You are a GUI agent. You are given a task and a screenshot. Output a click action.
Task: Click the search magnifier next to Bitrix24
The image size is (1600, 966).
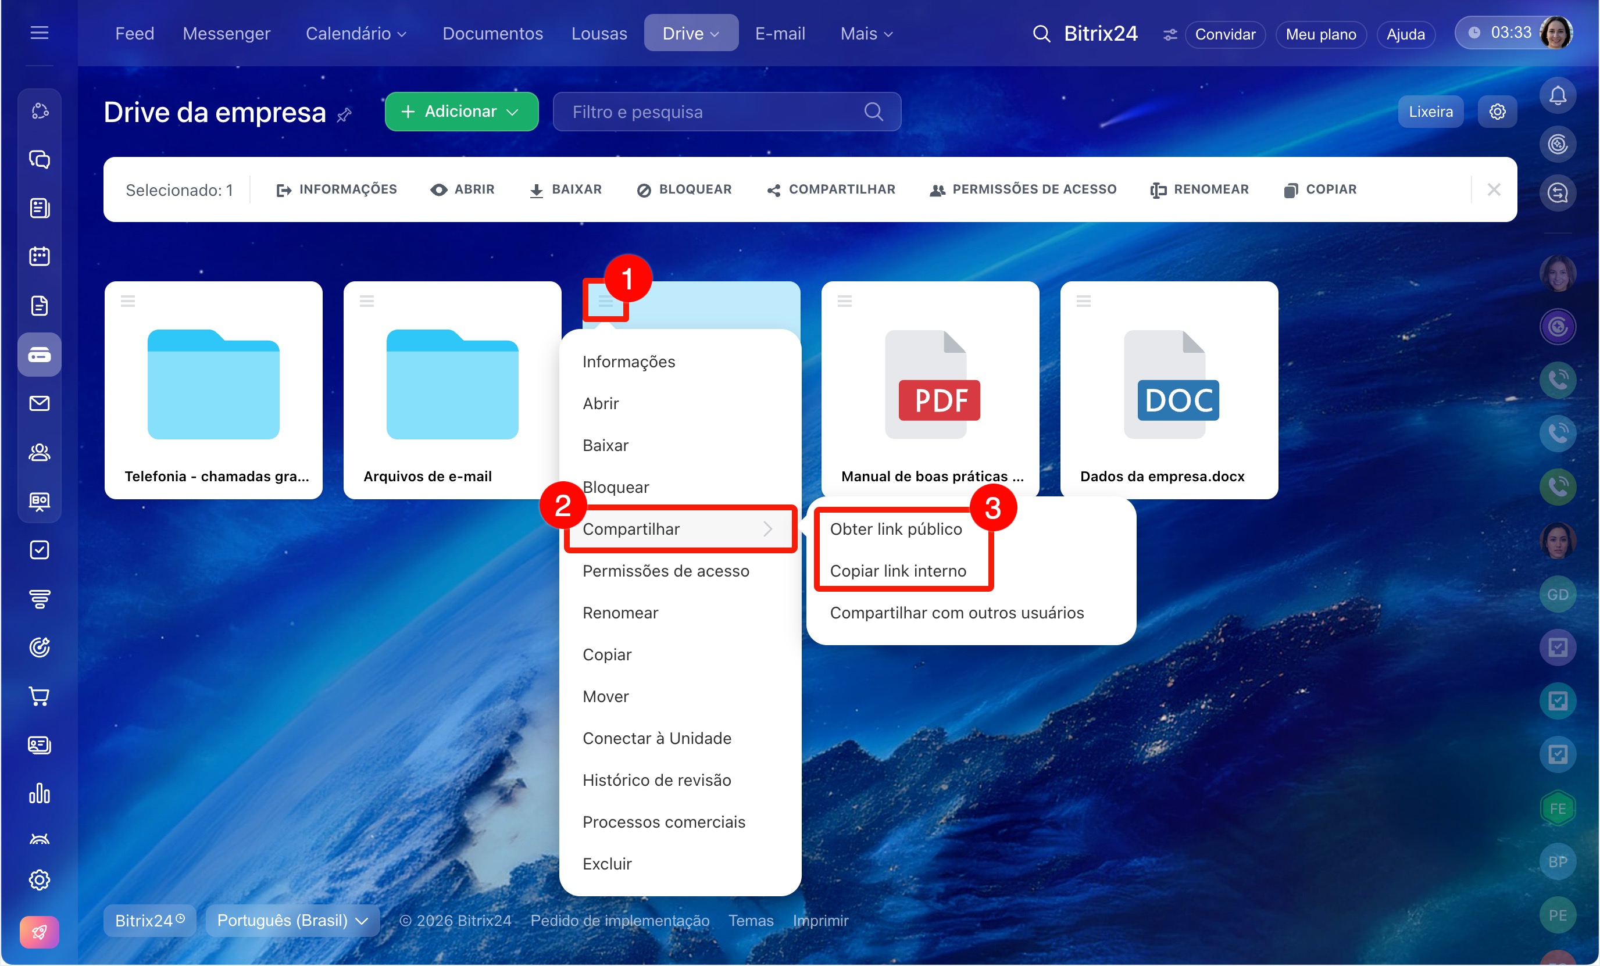click(x=1041, y=34)
